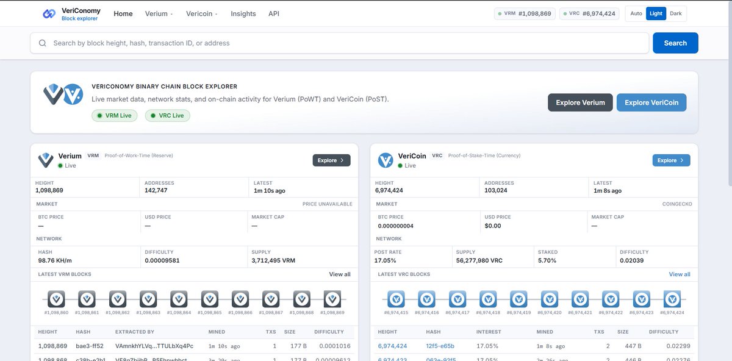Viewport: 732px width, 361px height.
Task: Go to the Home nav item
Action: click(123, 13)
